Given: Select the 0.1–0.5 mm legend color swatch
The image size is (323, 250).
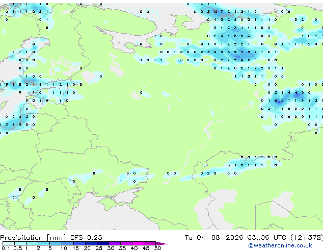Looking at the screenshot, I should point(9,243).
